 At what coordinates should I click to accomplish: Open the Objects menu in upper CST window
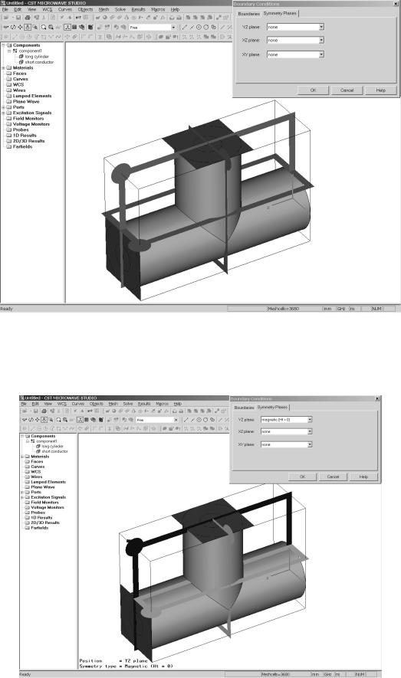pyautogui.click(x=85, y=9)
